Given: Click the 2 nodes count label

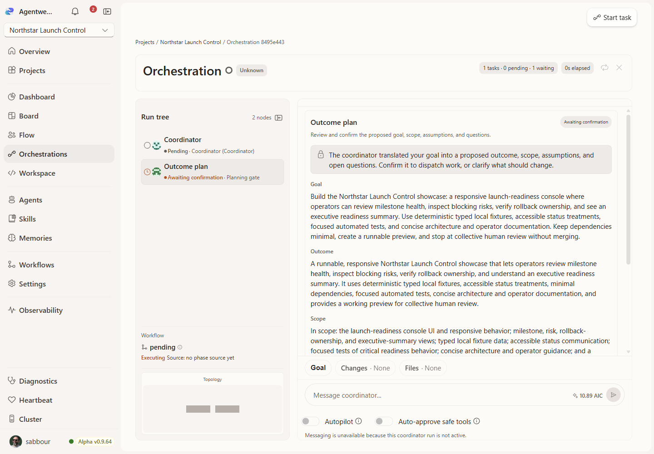Looking at the screenshot, I should click(x=262, y=118).
